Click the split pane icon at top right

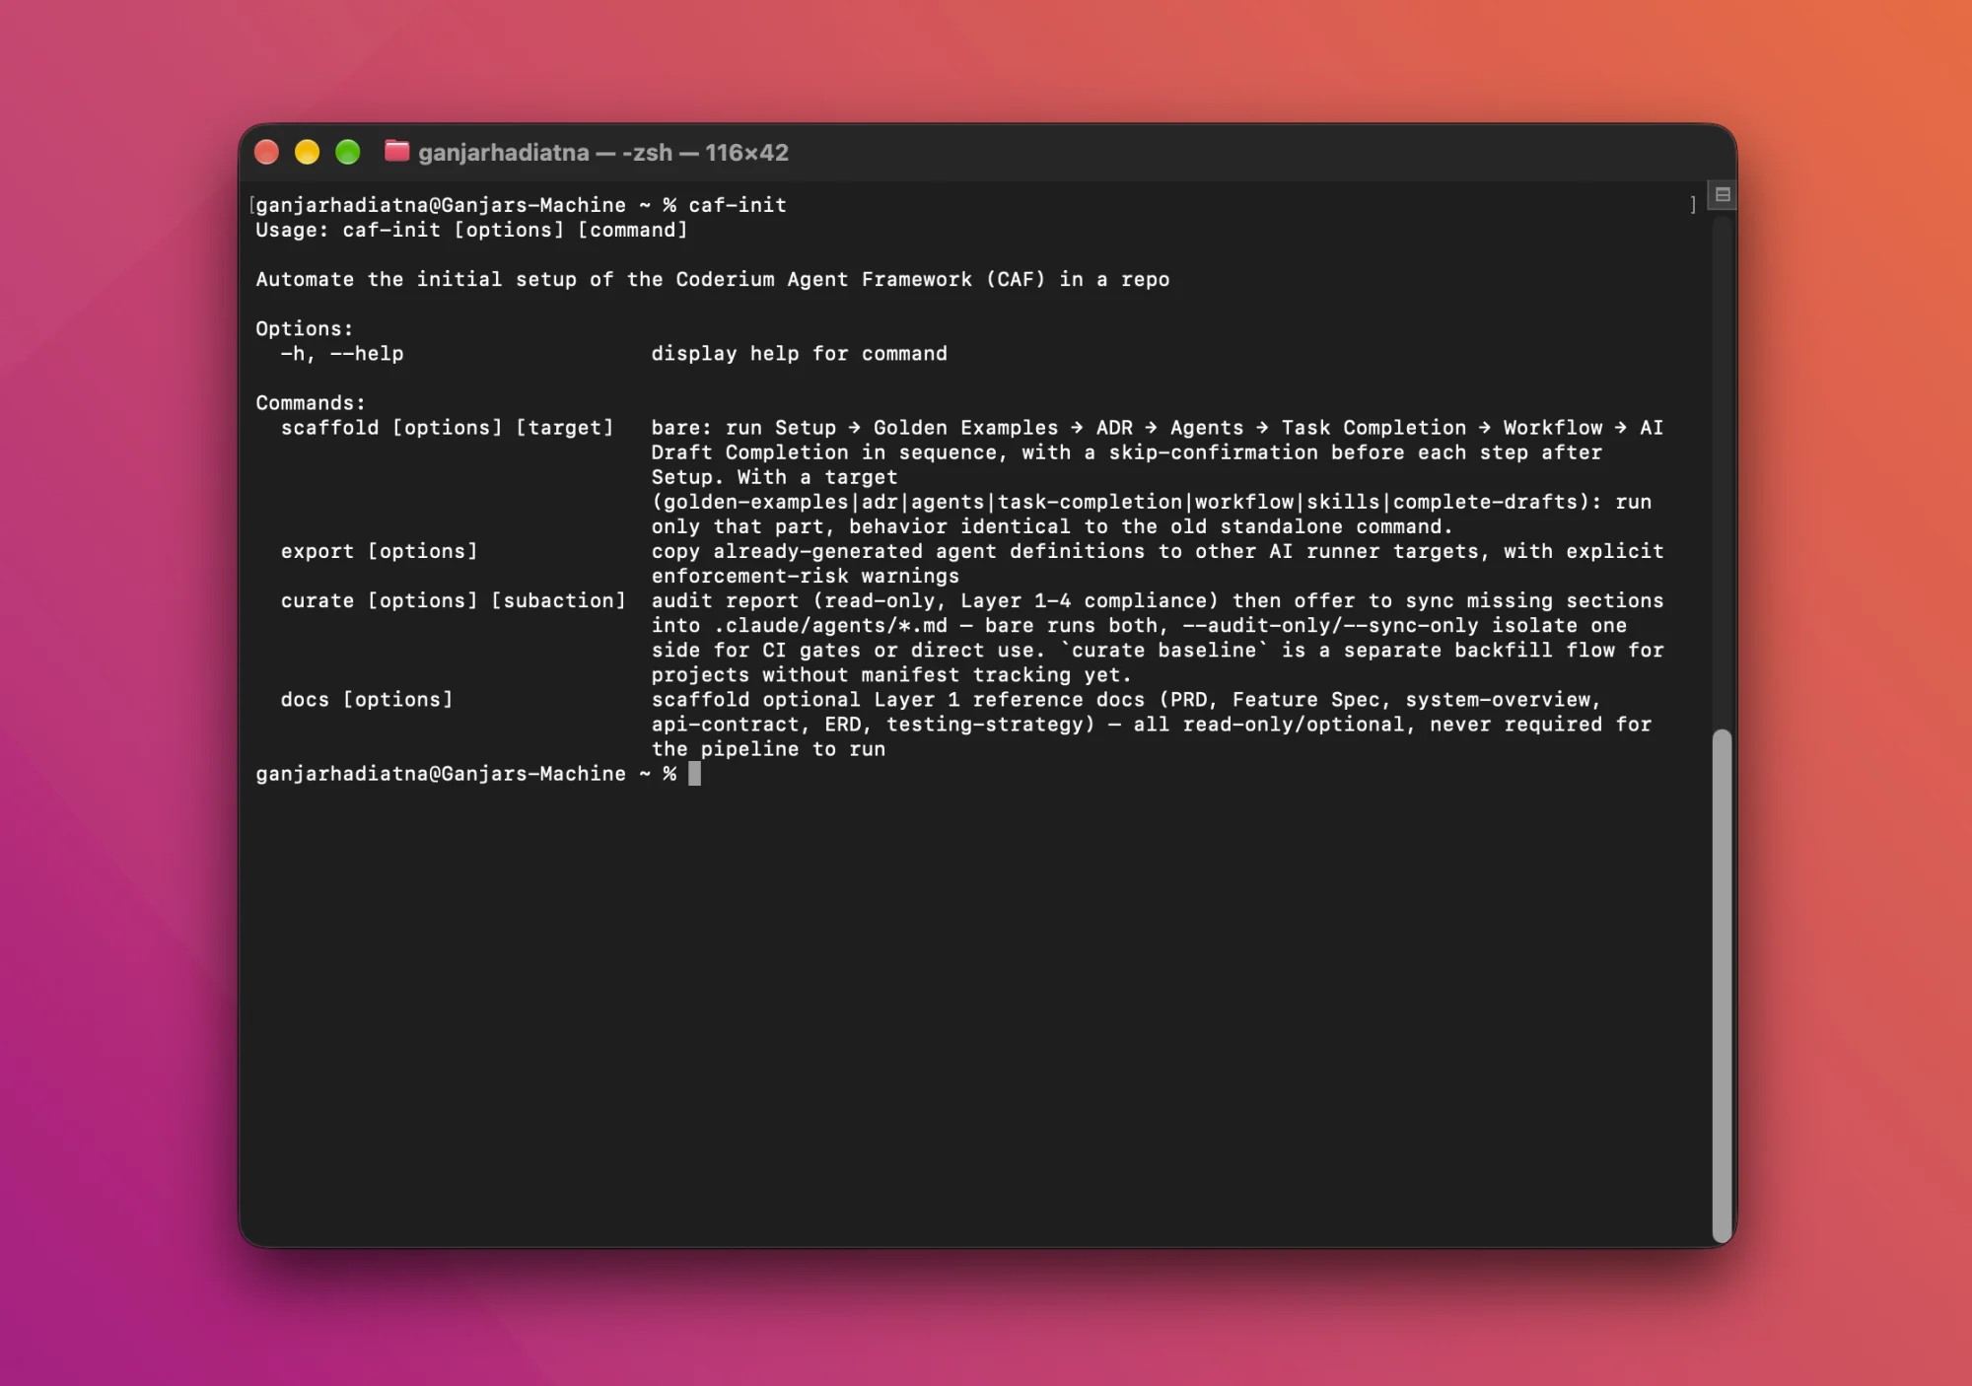point(1723,194)
